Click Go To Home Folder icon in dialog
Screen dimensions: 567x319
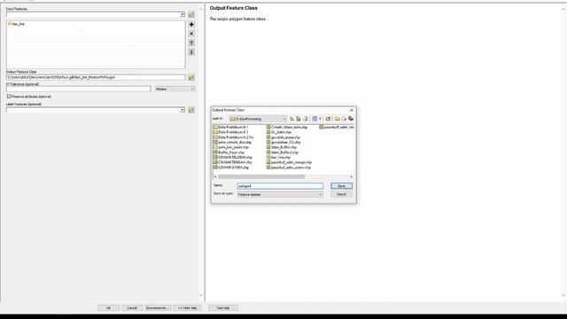[x=299, y=119]
